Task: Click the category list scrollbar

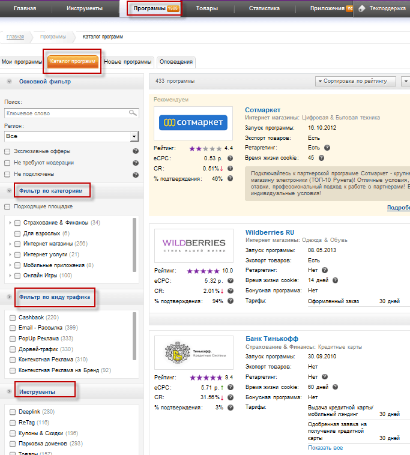Action: [134, 245]
